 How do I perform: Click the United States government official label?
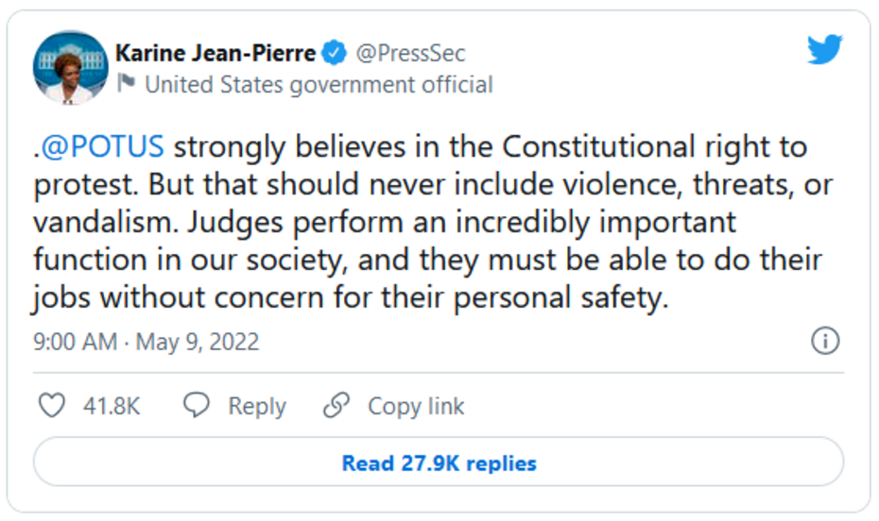pos(319,85)
